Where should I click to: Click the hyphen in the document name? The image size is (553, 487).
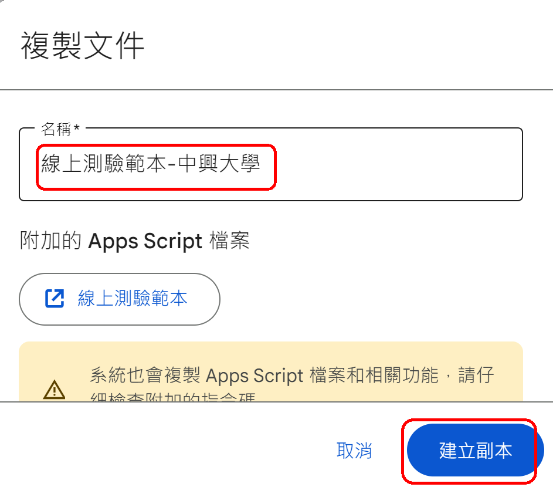tap(171, 165)
